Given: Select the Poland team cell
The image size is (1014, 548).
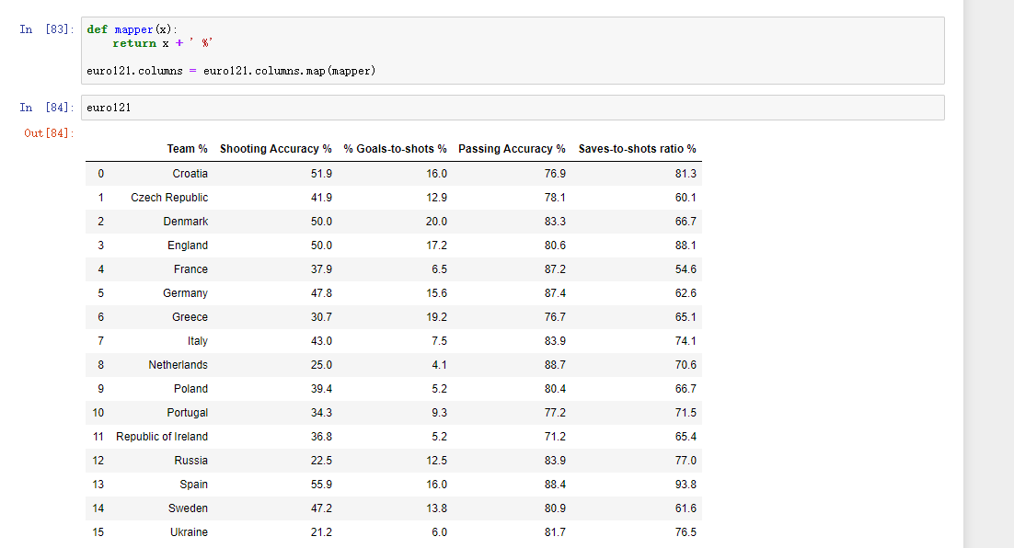Looking at the screenshot, I should 190,389.
